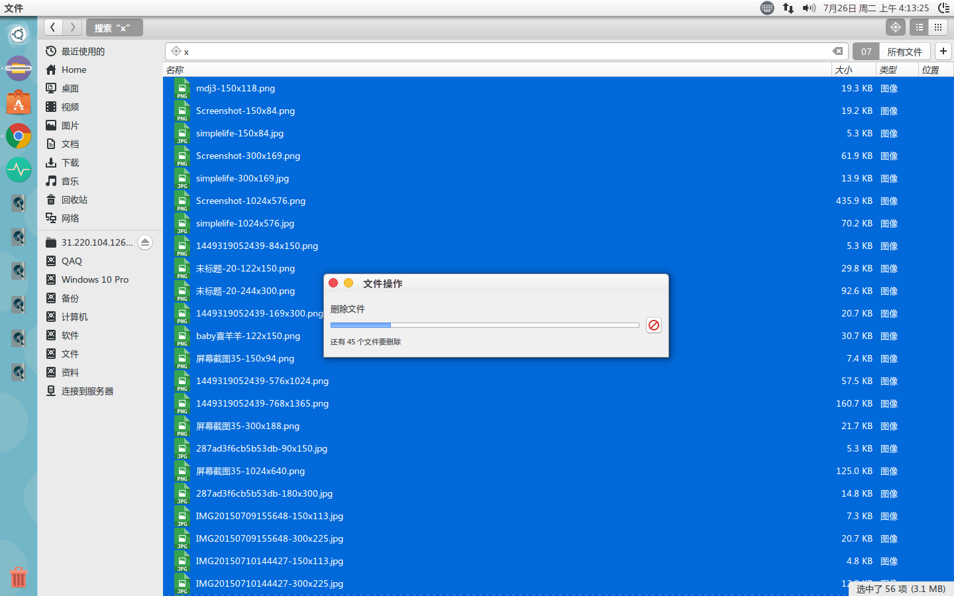Go back to previous folder
Viewport: 954px width, 596px height.
[x=53, y=27]
